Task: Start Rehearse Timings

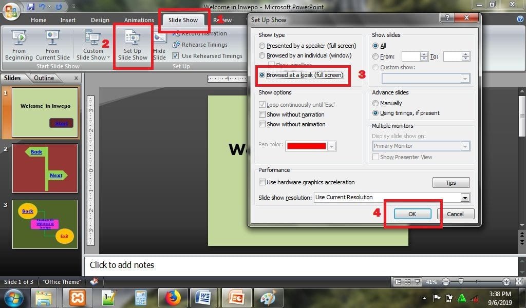Action: [x=200, y=45]
